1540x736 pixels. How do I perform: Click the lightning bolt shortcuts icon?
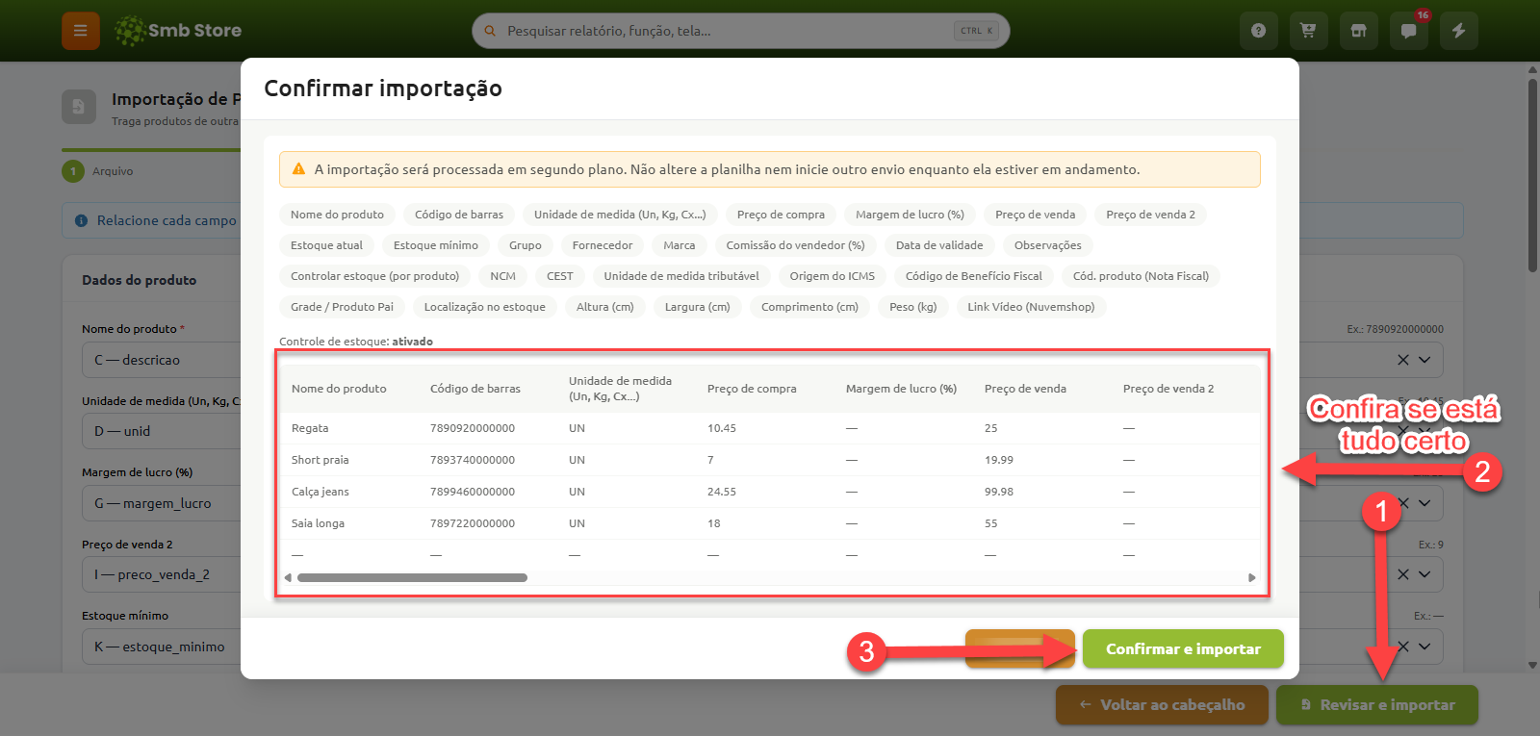point(1459,31)
